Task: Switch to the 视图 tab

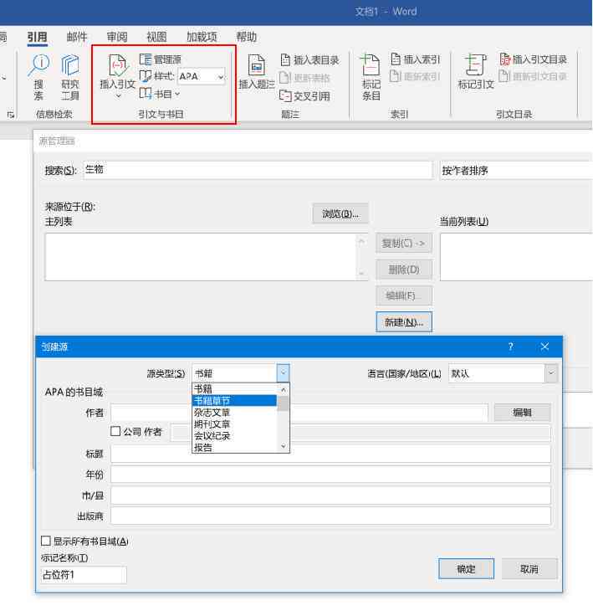Action: tap(156, 37)
